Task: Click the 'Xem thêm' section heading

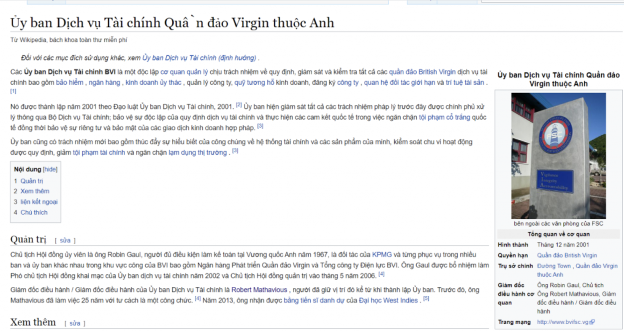Action: coord(33,322)
